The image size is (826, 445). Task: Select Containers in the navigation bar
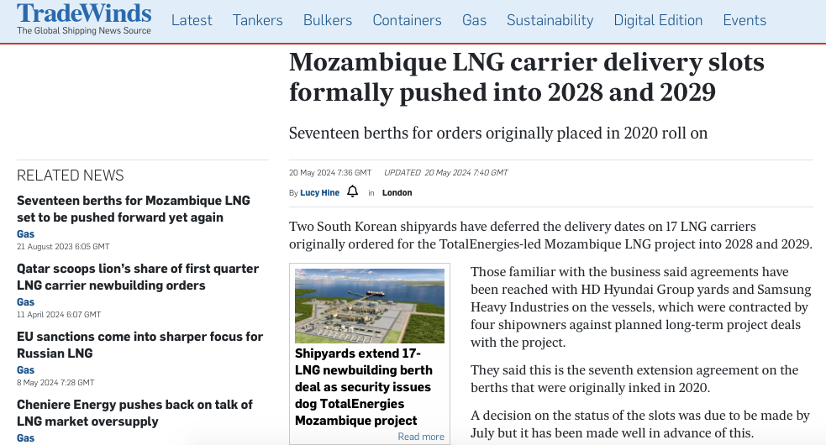pyautogui.click(x=408, y=20)
